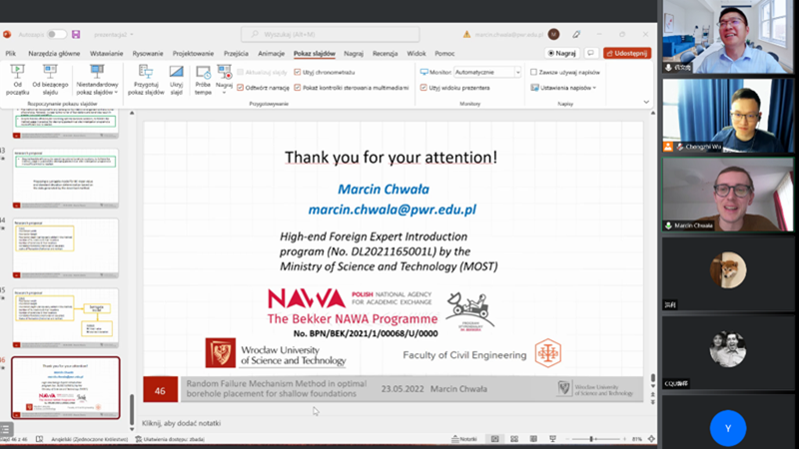Click Angielski language status entry

coord(89,439)
